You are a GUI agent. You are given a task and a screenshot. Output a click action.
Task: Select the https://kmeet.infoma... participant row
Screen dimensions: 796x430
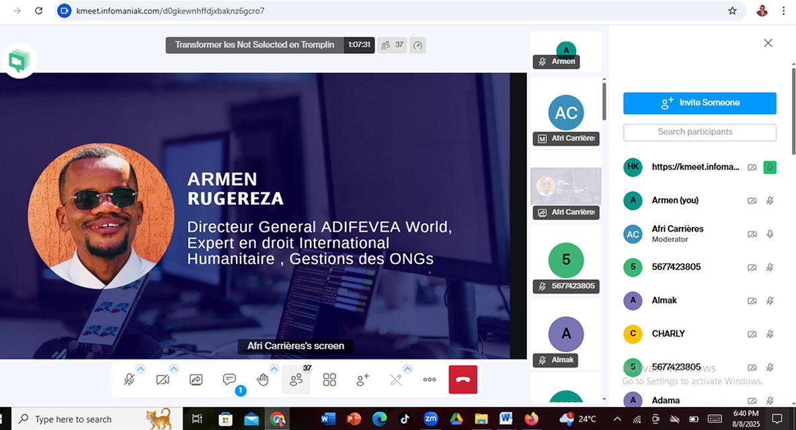[700, 167]
